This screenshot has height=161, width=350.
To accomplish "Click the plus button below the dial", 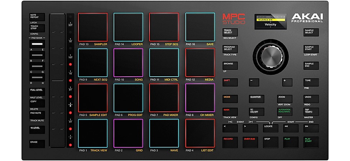I will tap(287, 82).
